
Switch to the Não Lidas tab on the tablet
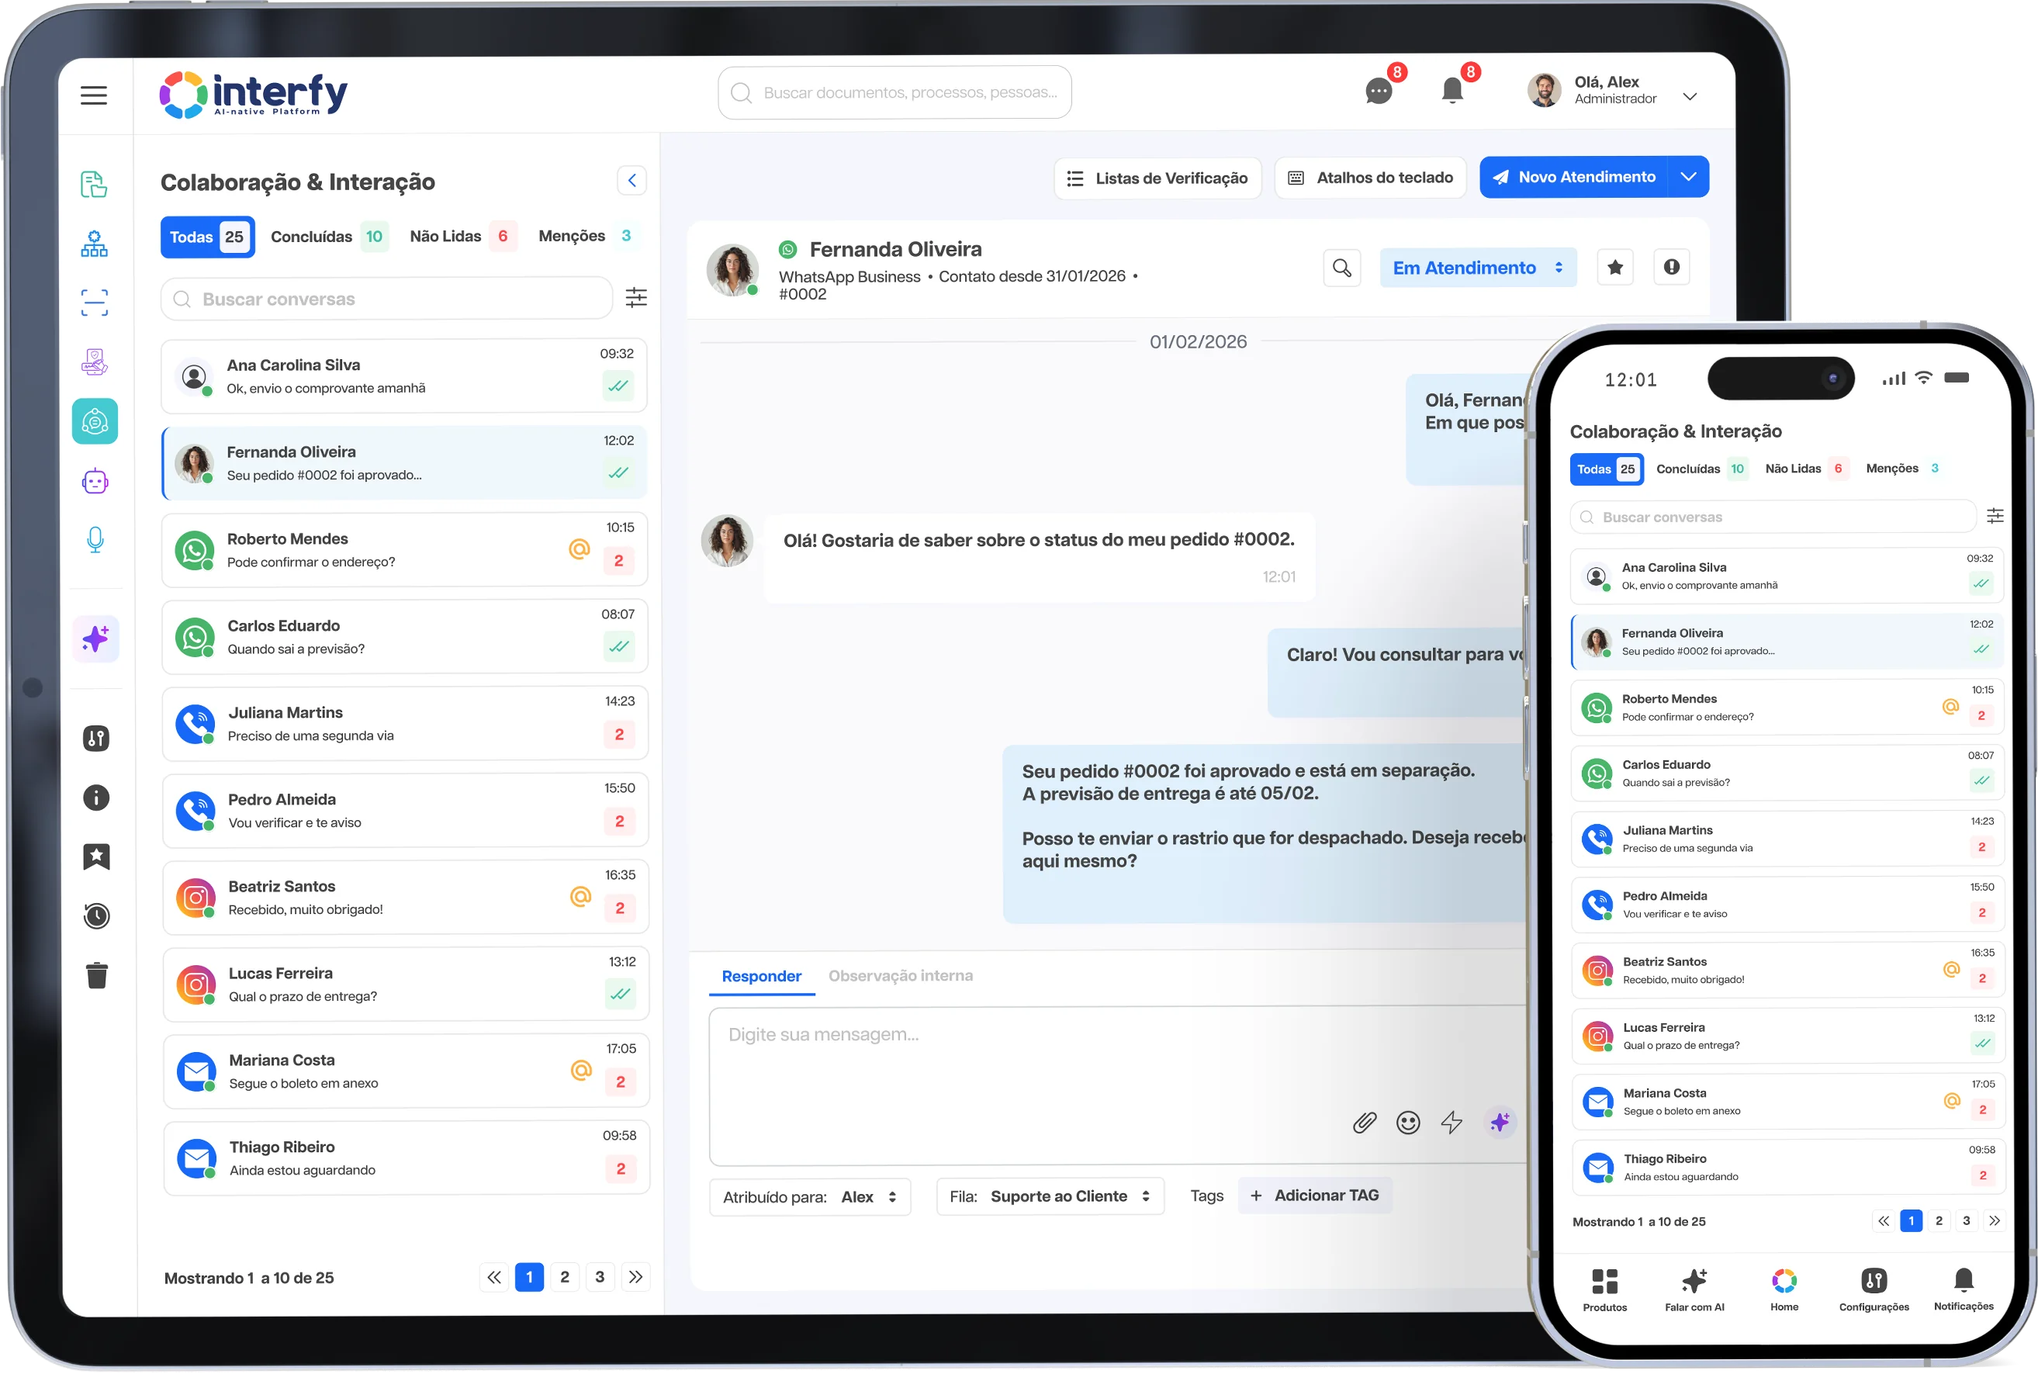point(463,237)
